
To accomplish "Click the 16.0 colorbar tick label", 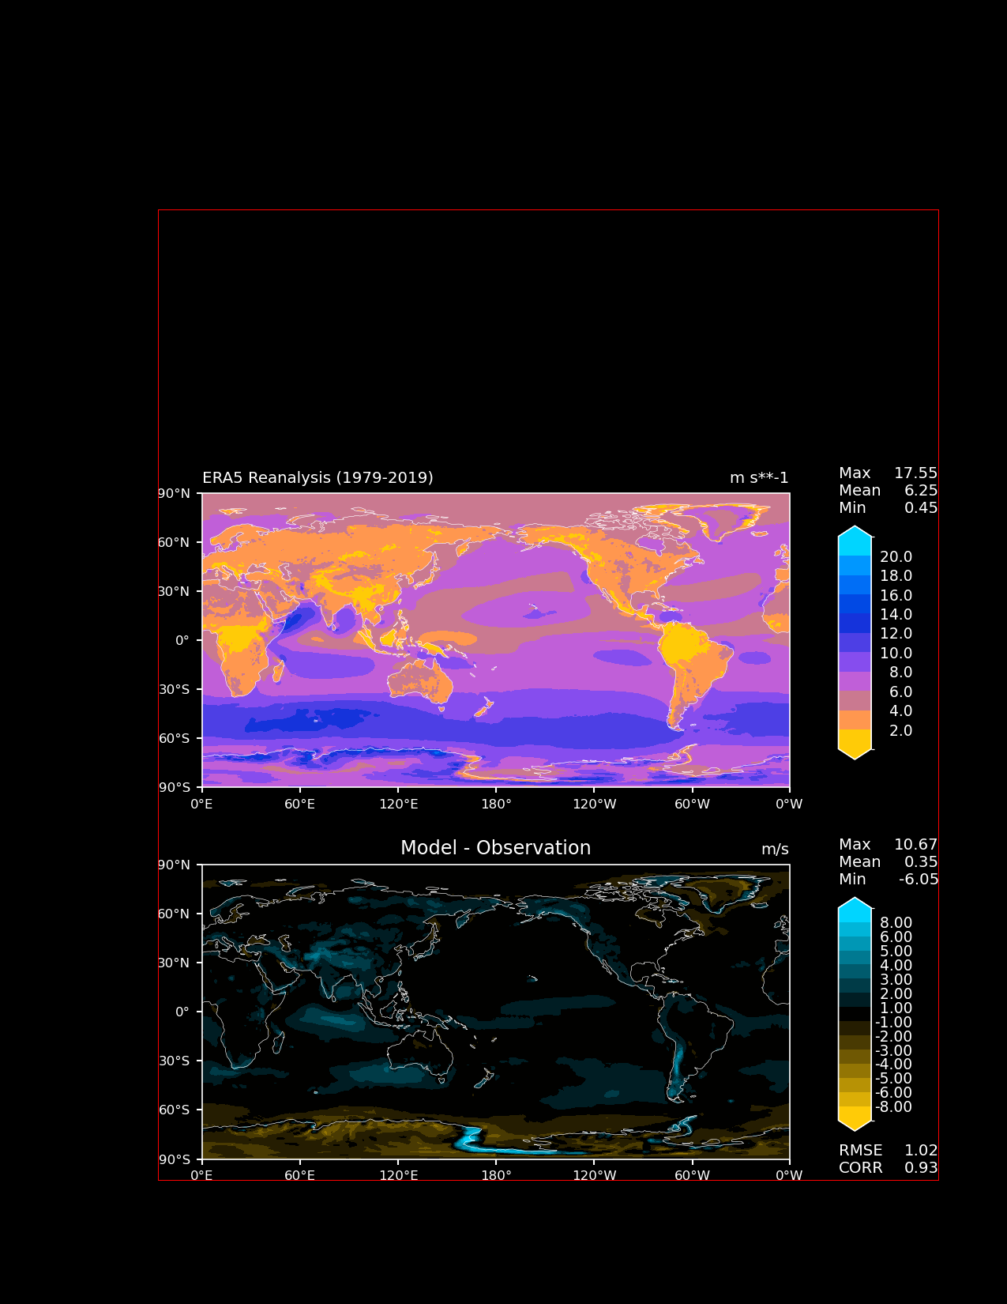I will (896, 596).
